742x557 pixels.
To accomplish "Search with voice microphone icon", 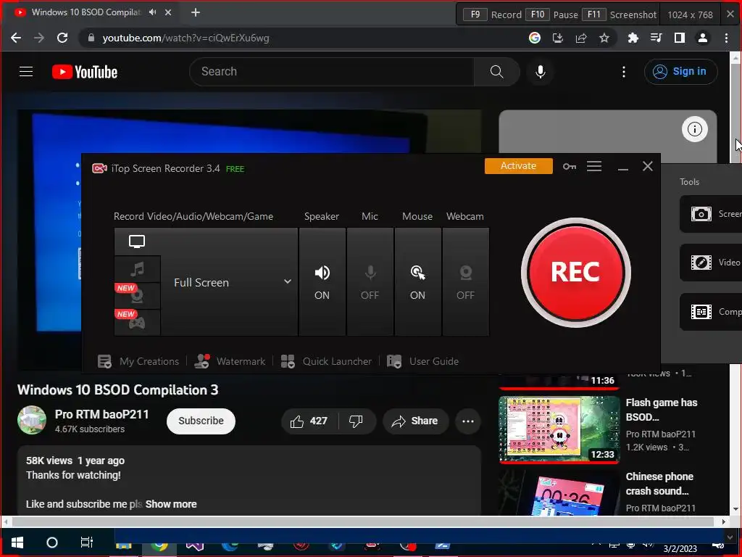I will coord(541,72).
